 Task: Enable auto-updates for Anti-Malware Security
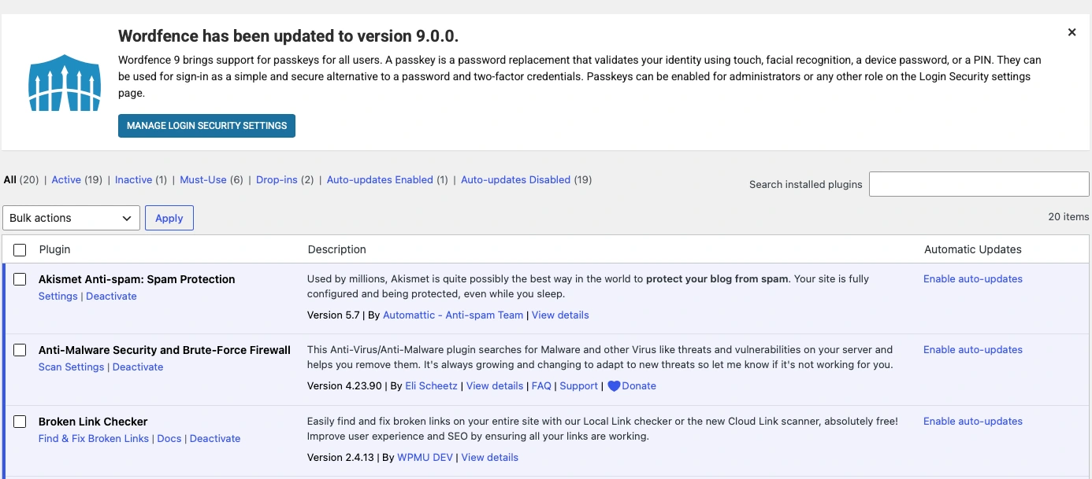pos(973,349)
